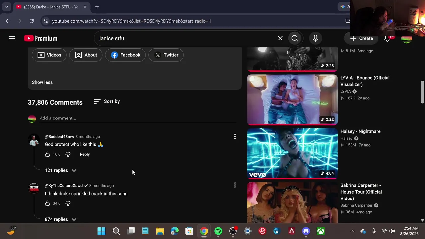Open File Explorer from the taskbar
The height and width of the screenshot is (239, 425).
(160, 231)
